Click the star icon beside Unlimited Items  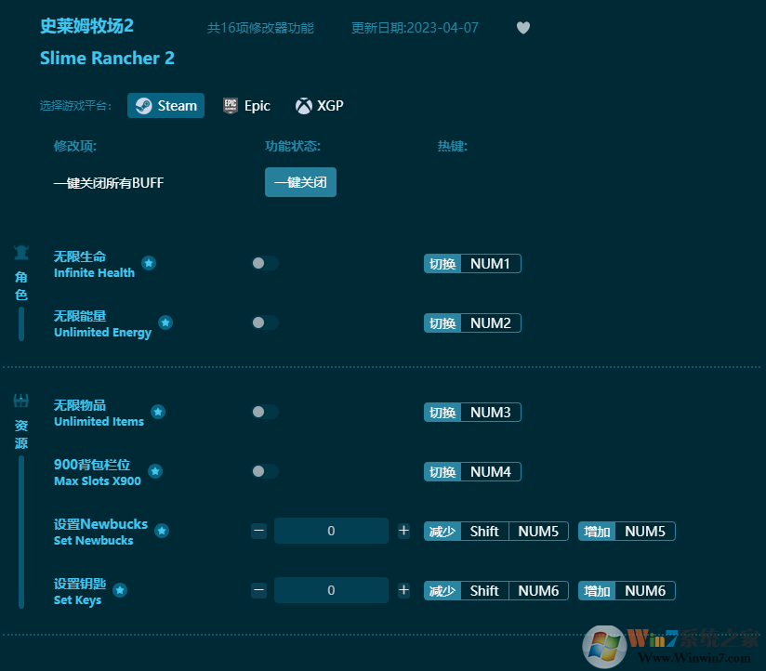(157, 413)
